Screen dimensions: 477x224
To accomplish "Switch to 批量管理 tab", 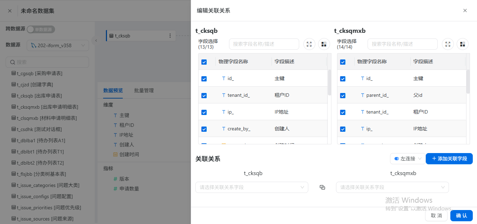I will point(144,91).
